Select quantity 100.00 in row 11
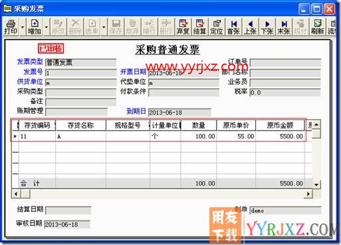This screenshot has width=341, height=245. point(199,136)
